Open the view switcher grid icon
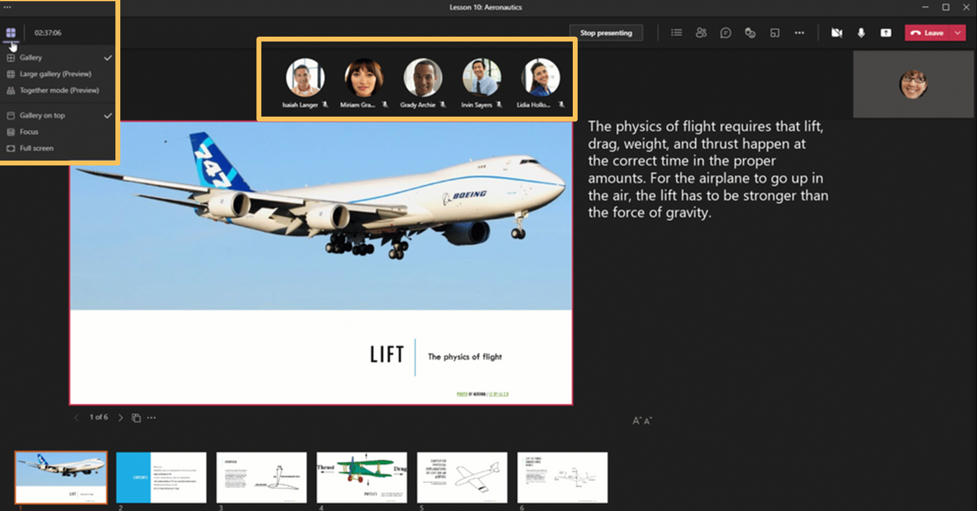977x511 pixels. [11, 33]
